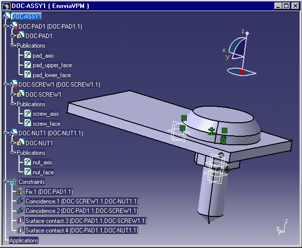This screenshot has width=302, height=248.
Task: Click the Coincidence.1 constraint icon
Action: [21, 201]
